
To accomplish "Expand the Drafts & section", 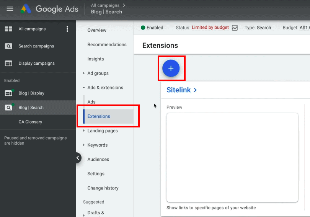I will (84, 215).
